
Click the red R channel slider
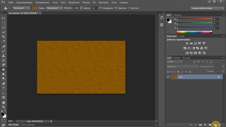tap(195, 19)
